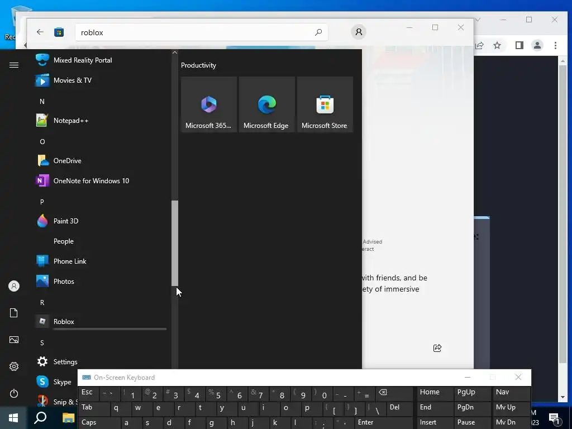Expand the Start menu hamburger
This screenshot has height=429, width=572.
pos(14,65)
